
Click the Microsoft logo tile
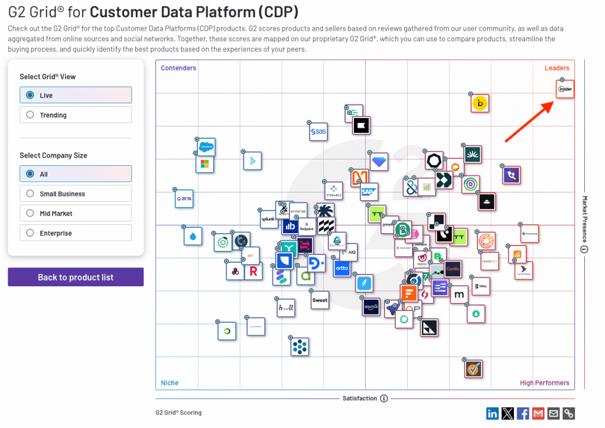coord(204,164)
